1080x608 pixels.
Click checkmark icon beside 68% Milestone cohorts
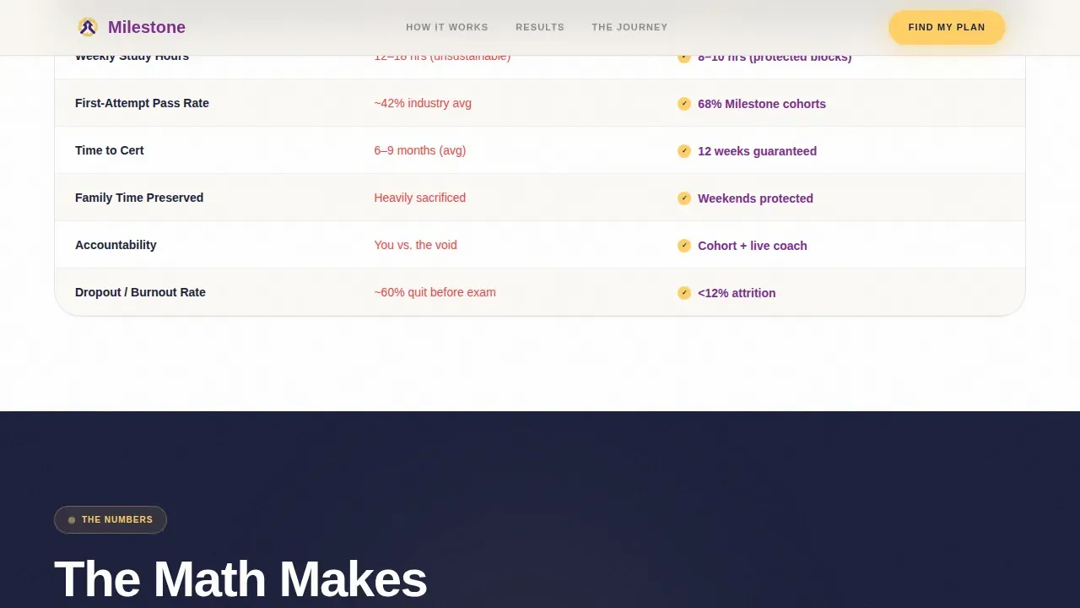[684, 104]
